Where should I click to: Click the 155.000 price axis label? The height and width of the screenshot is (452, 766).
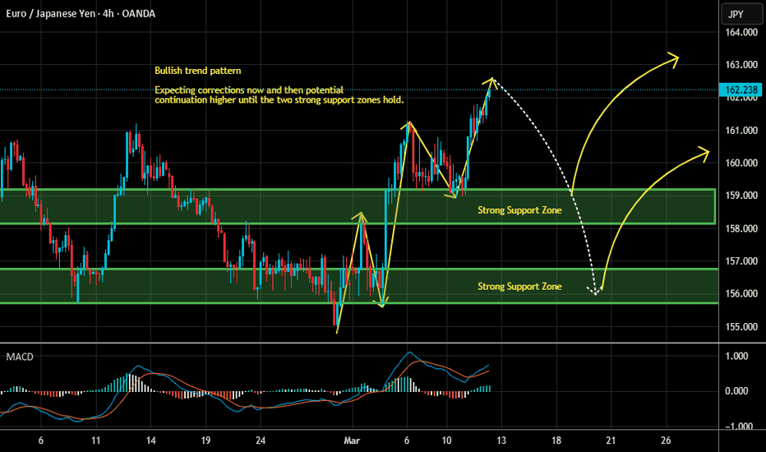[x=741, y=327]
